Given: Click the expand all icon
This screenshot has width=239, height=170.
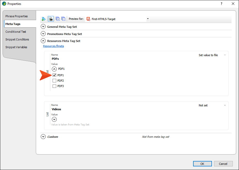Looking at the screenshot, I should [x=57, y=19].
